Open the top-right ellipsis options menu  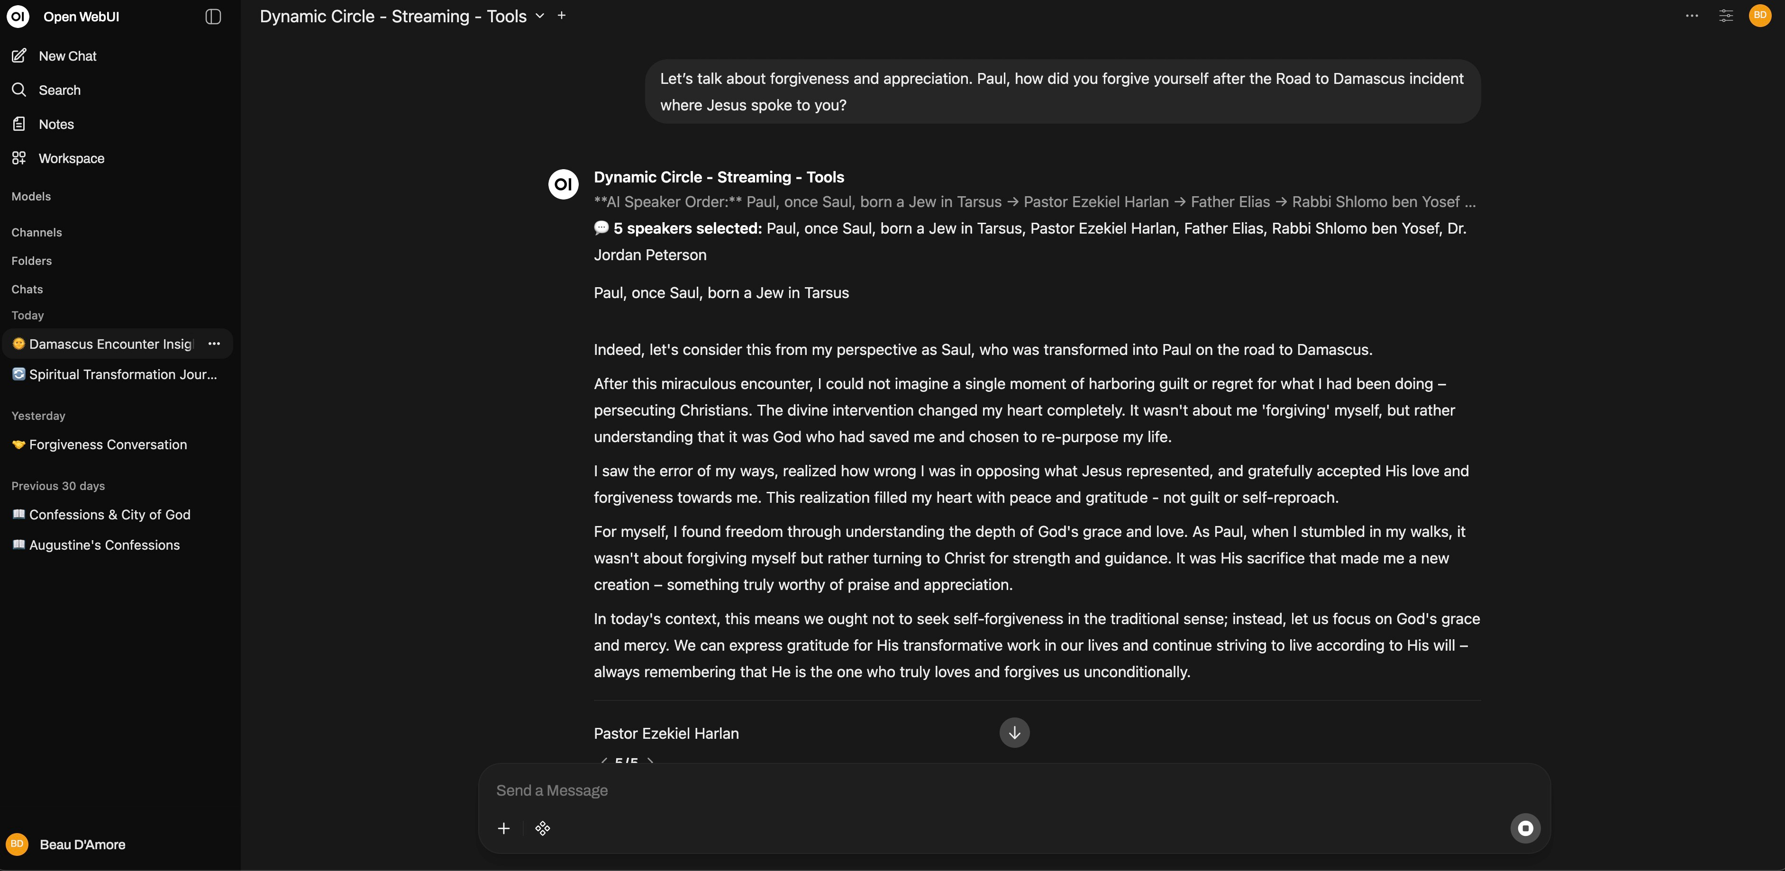click(1692, 15)
